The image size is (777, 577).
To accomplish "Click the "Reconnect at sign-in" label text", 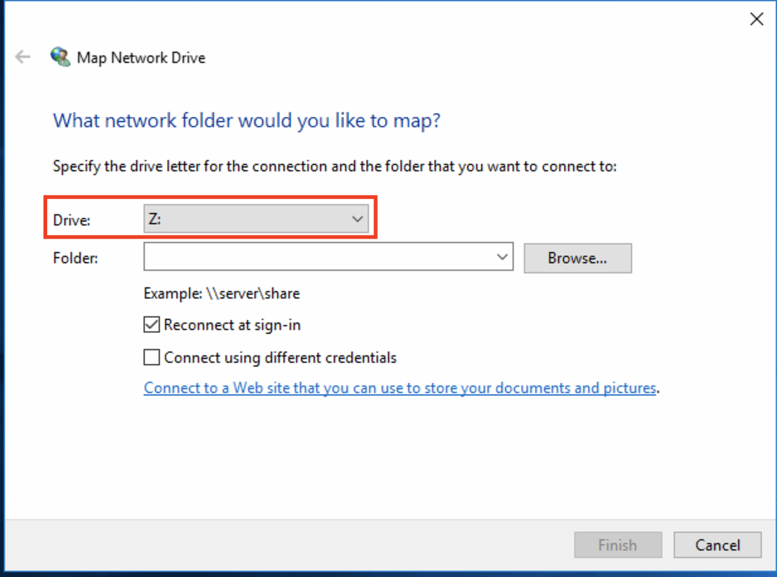I will coord(232,325).
